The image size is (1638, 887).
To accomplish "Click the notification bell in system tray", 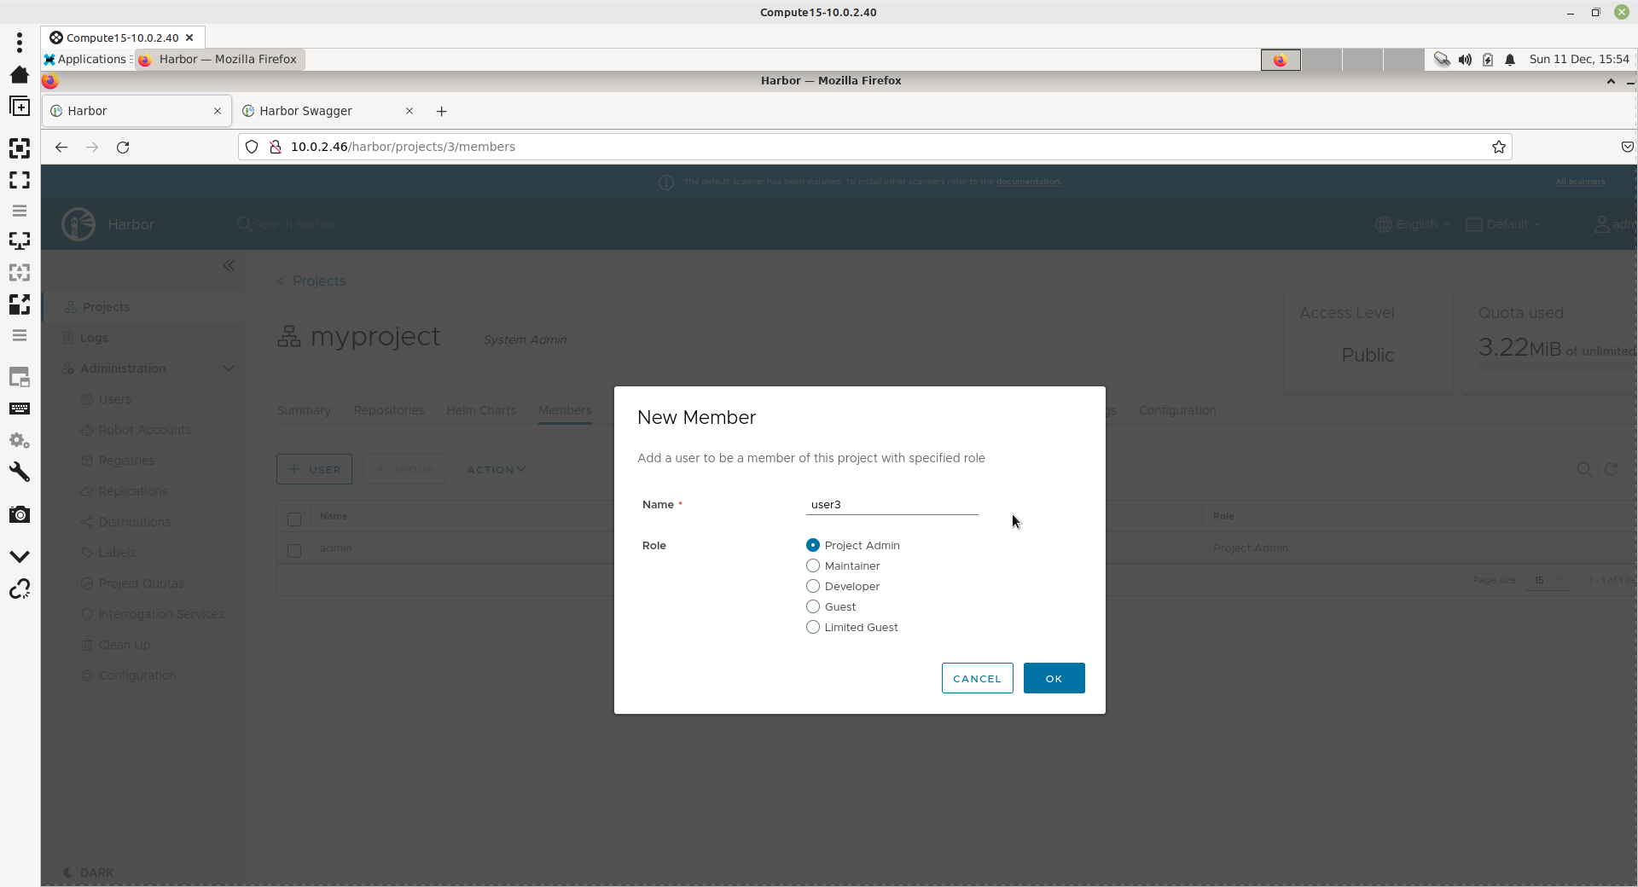I will click(x=1510, y=60).
